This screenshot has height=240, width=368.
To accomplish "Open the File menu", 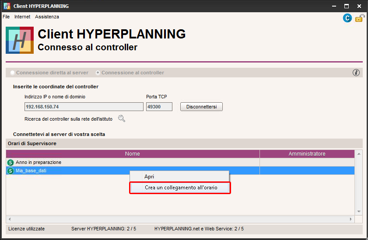I will 6,17.
